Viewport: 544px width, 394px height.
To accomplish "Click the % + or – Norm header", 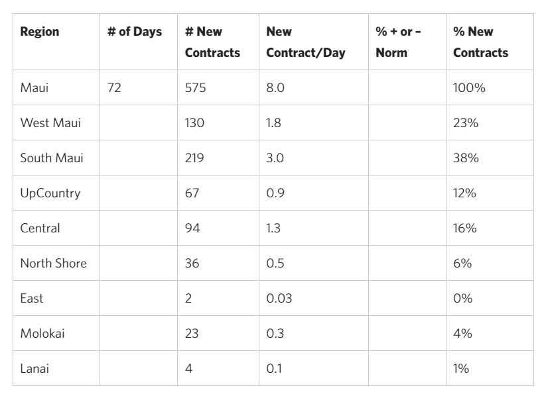I will click(398, 42).
